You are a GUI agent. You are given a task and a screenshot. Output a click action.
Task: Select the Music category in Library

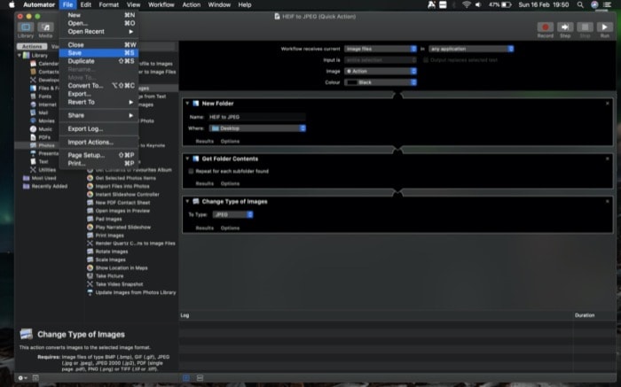[x=41, y=129]
